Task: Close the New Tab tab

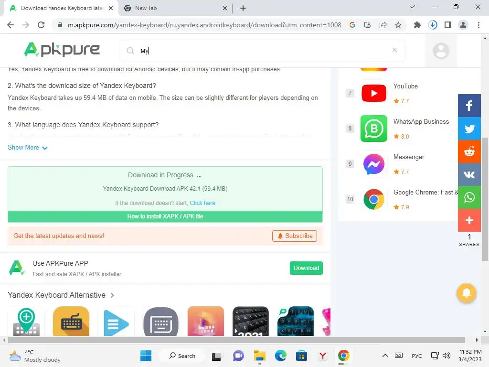Action: [225, 9]
